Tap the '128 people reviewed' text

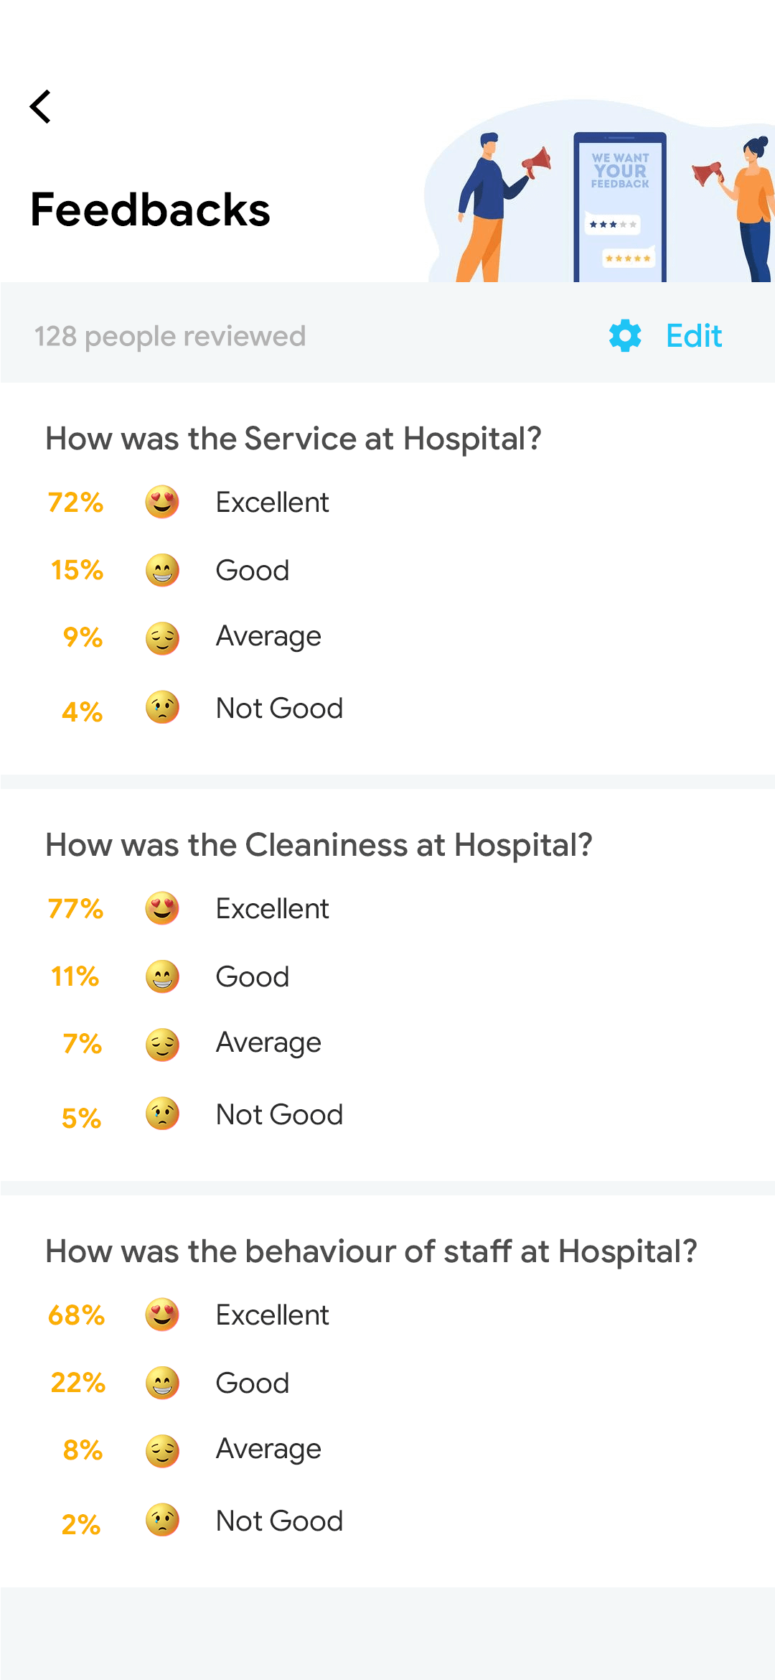[170, 336]
